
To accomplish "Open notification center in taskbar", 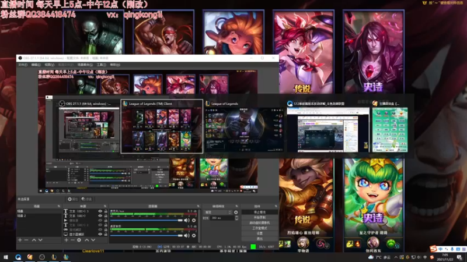I will 460,257.
